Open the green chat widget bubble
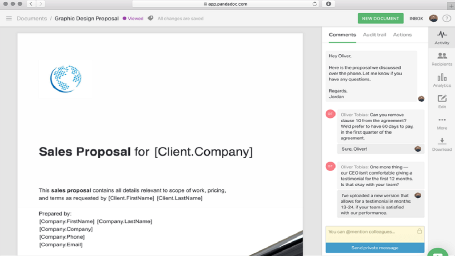Screen dimensions: 455x256 pyautogui.click(x=438, y=252)
